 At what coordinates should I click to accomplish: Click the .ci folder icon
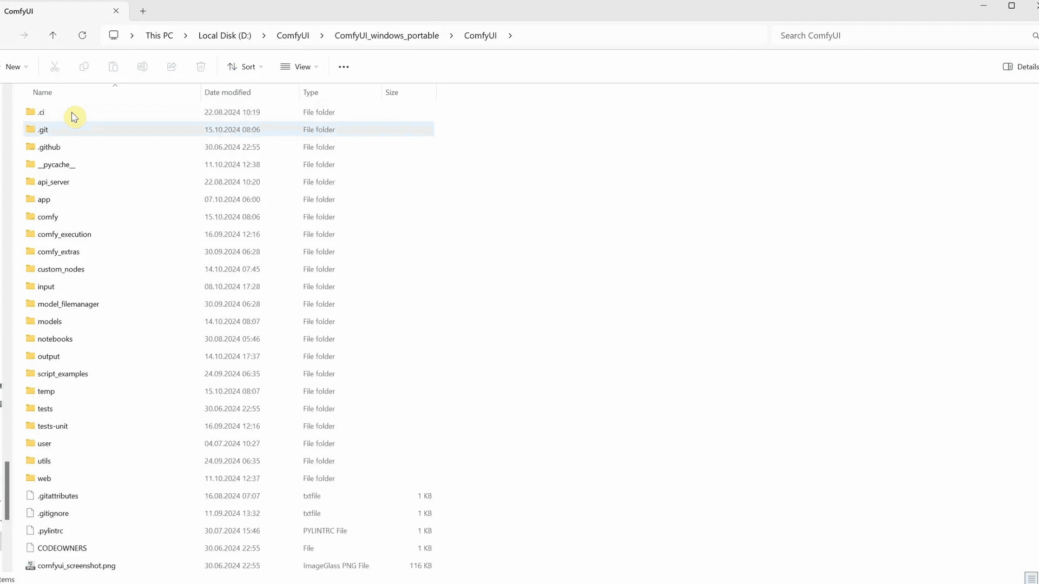[30, 111]
